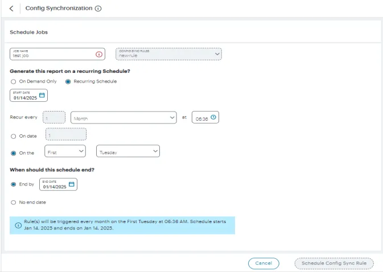Open the Month recurrence unit dropdown
The height and width of the screenshot is (272, 383).
pos(123,117)
